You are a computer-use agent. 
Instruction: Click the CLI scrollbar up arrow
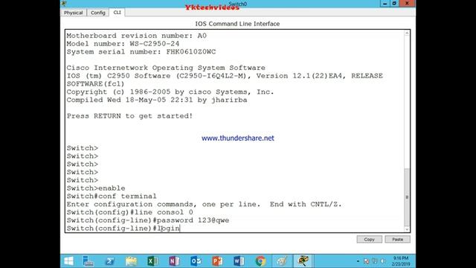tap(407, 33)
